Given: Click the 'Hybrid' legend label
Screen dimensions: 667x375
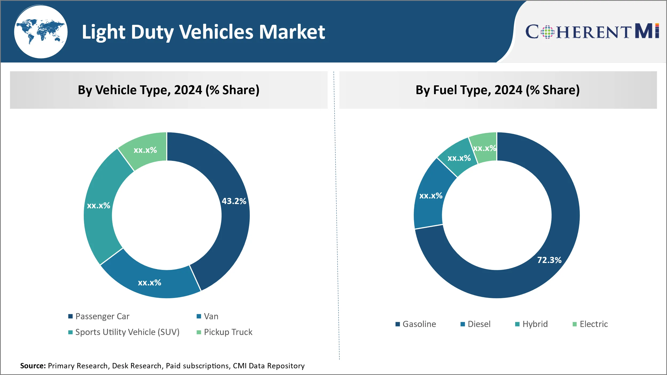Looking at the screenshot, I should pos(535,324).
